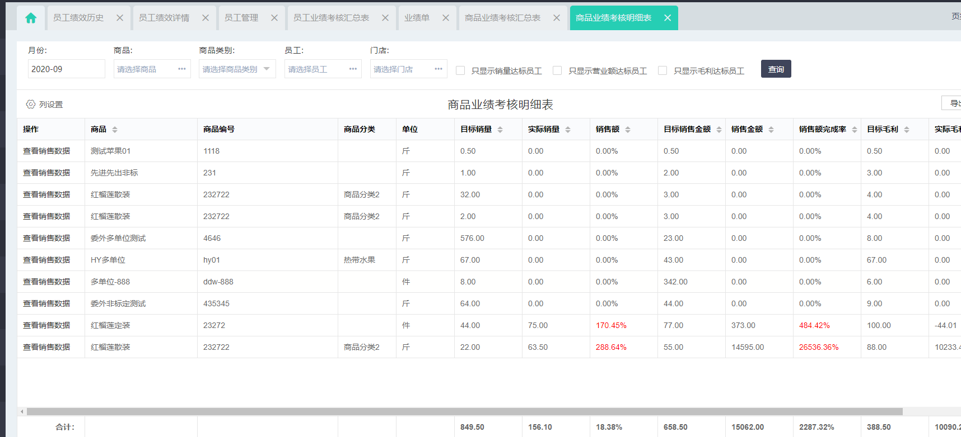Close the 员工业绩考核汇总表 tab

point(385,18)
